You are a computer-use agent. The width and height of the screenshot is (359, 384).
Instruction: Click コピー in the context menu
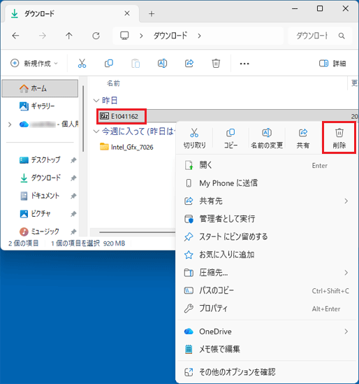[x=230, y=138]
